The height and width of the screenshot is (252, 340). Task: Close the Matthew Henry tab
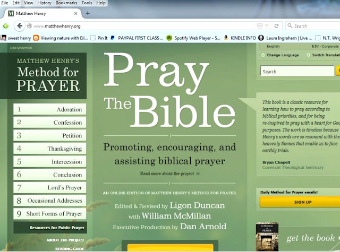point(75,13)
